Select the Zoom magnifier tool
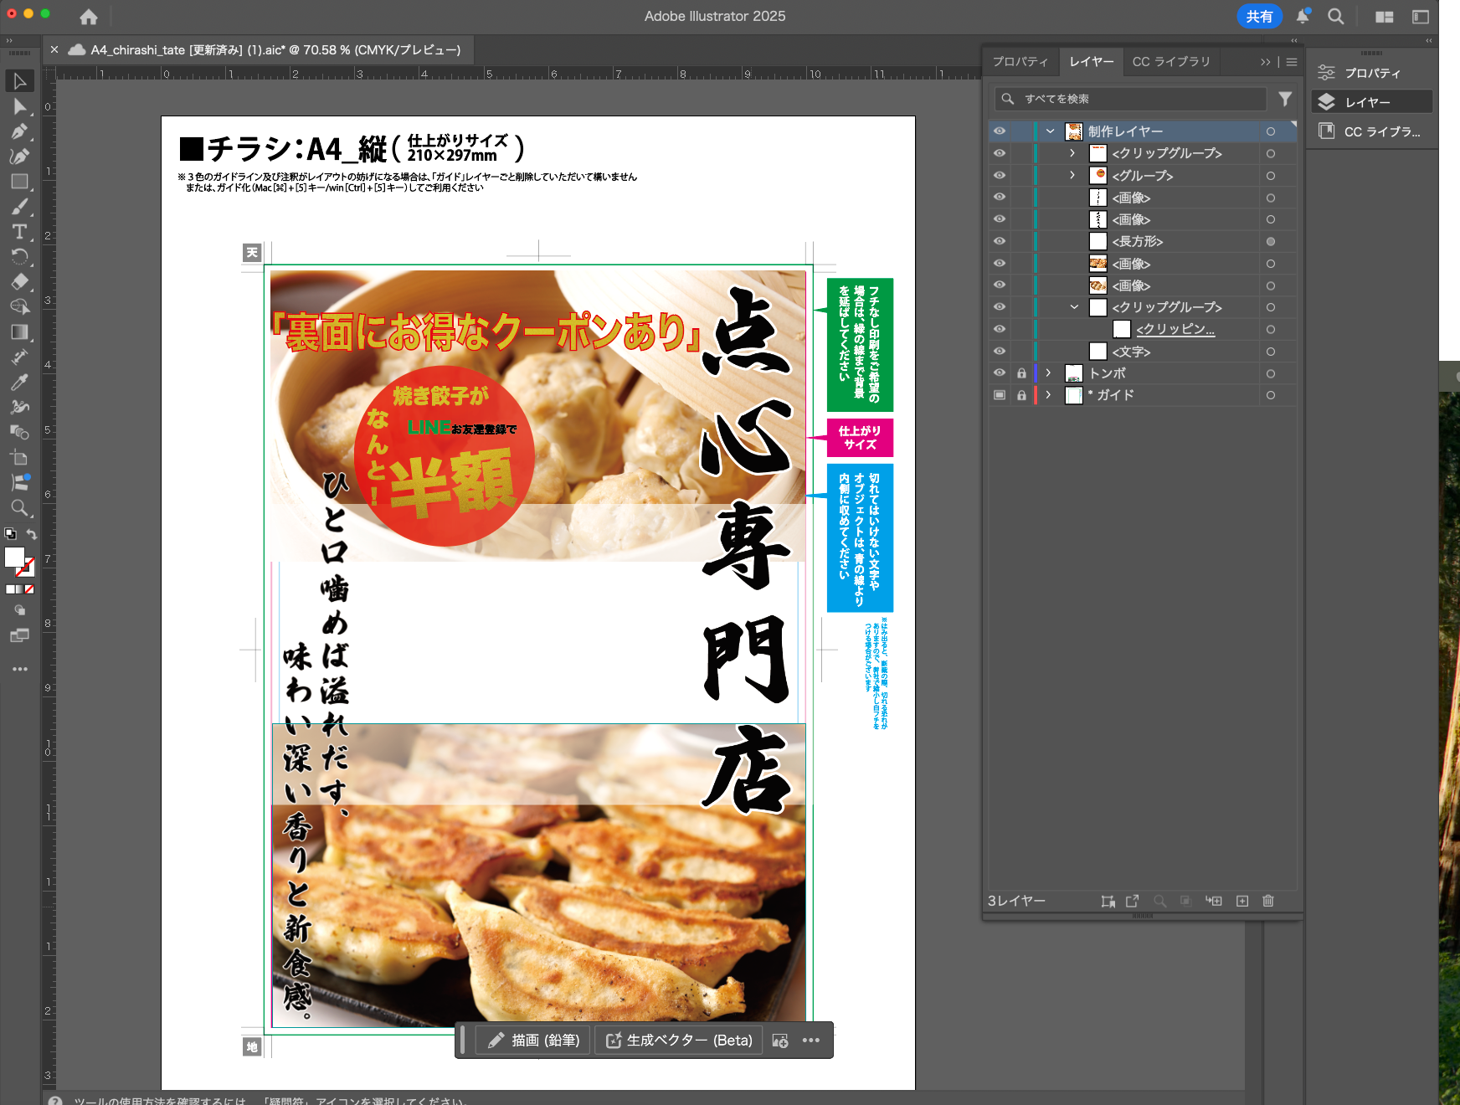Screen dimensions: 1460x1105 coord(19,508)
